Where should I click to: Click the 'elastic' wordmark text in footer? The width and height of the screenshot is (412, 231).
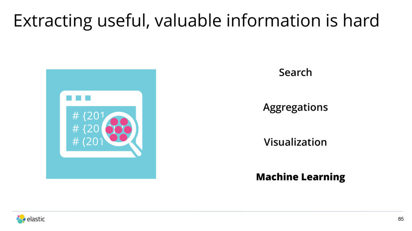36,219
